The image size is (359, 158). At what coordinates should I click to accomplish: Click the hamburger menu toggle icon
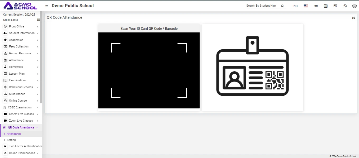click(x=47, y=6)
